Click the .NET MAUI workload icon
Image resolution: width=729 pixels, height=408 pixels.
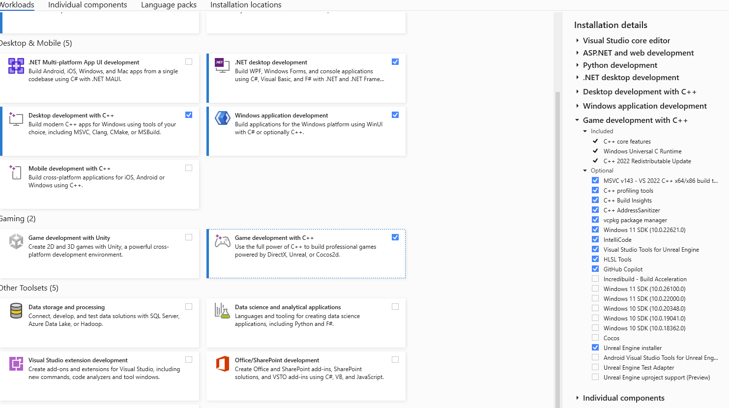tap(16, 66)
